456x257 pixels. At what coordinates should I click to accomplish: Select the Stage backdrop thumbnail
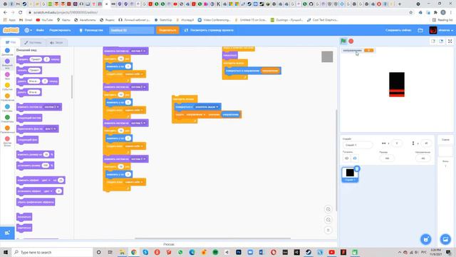coord(445,152)
